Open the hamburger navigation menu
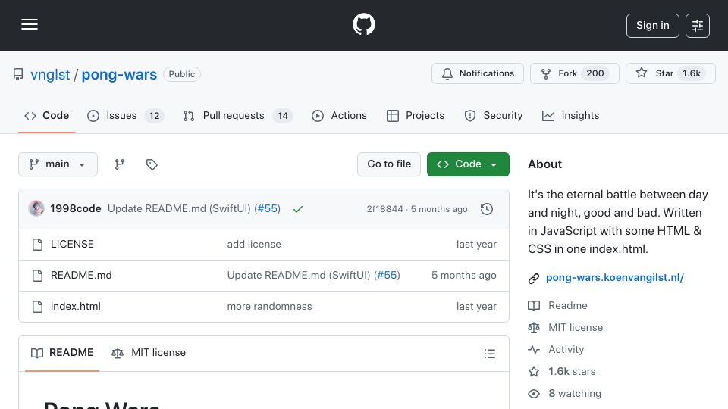This screenshot has width=728, height=409. coord(30,24)
